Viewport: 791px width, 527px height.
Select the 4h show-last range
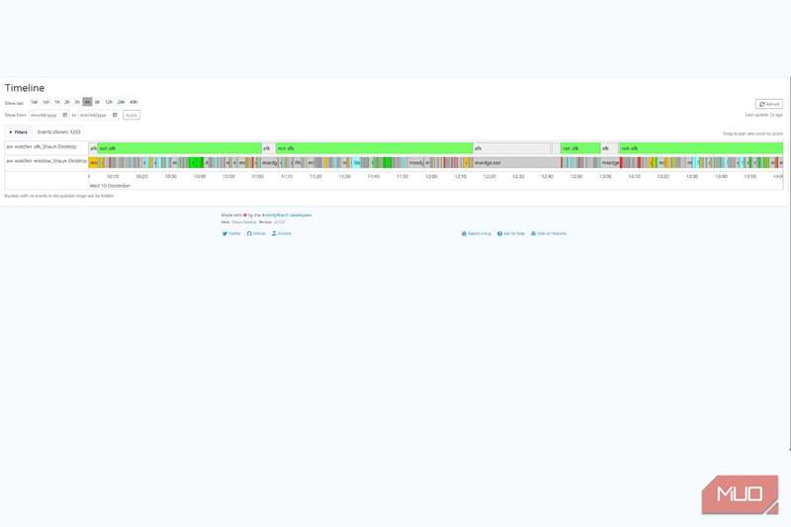click(x=87, y=102)
